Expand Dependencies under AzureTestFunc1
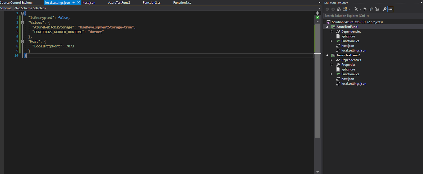 [332, 31]
